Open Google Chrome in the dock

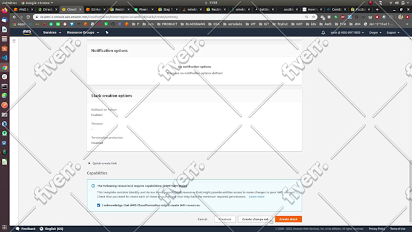coord(4,67)
